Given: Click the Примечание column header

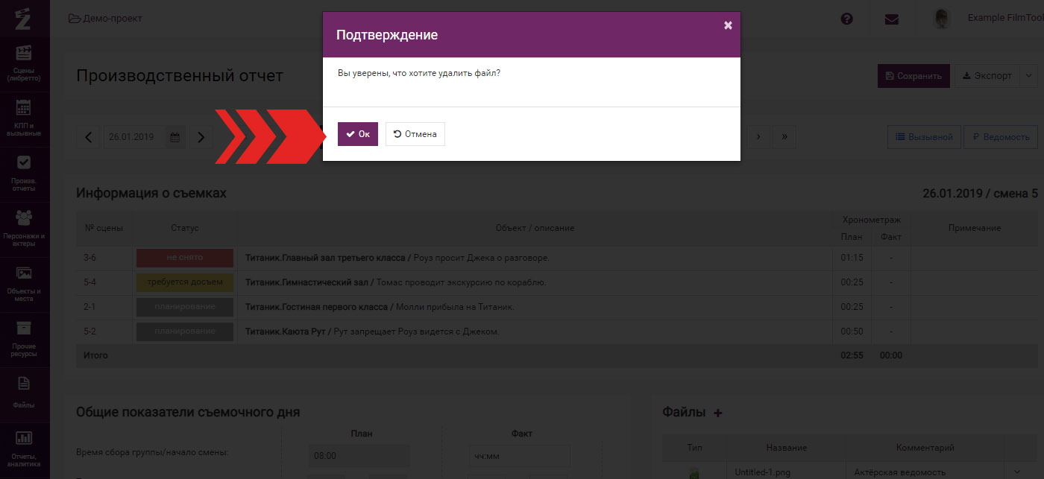Looking at the screenshot, I should [x=974, y=228].
